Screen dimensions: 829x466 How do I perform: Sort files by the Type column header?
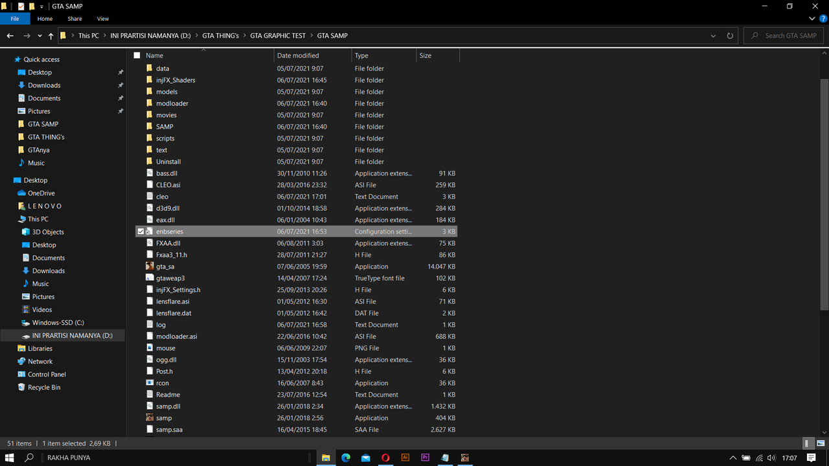coord(384,56)
